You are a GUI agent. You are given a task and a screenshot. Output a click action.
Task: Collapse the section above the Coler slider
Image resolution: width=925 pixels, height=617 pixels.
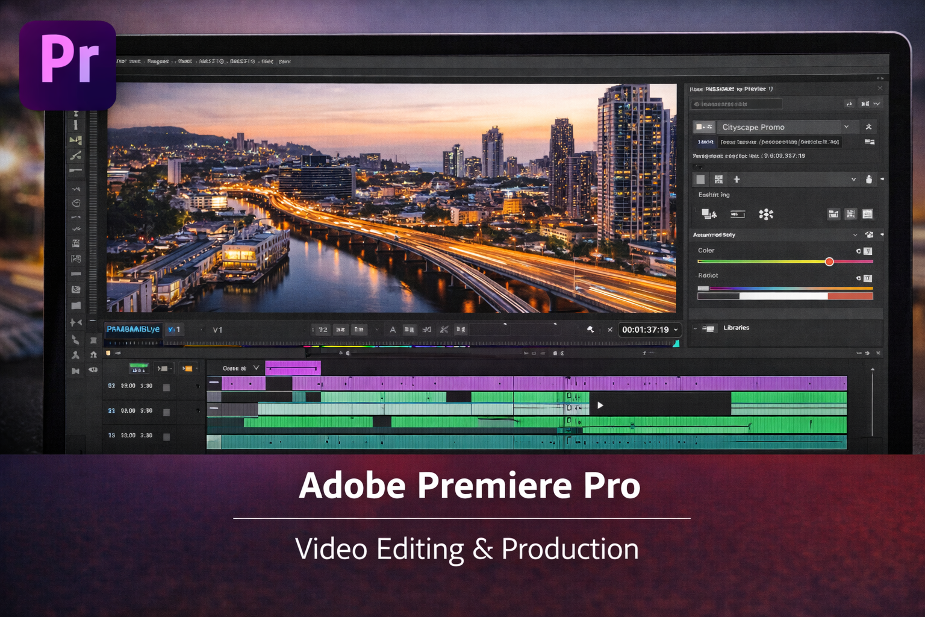click(x=855, y=235)
